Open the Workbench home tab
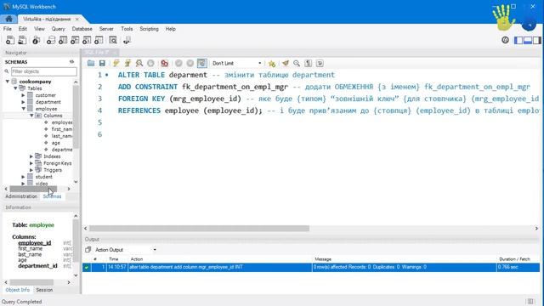544x306 pixels. pyautogui.click(x=8, y=19)
